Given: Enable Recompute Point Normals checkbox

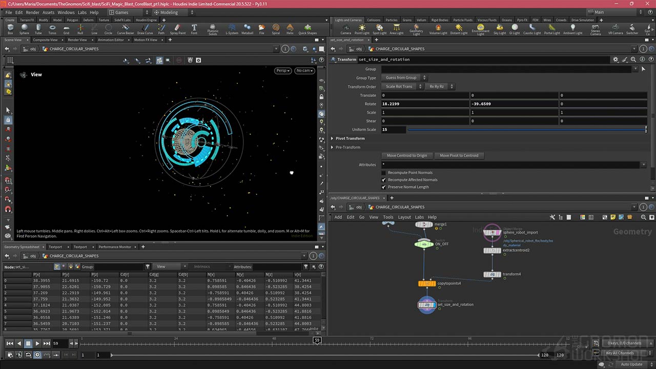Looking at the screenshot, I should point(383,173).
